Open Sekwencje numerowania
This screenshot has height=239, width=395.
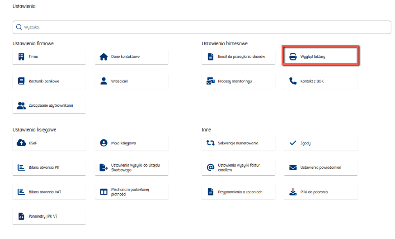[x=238, y=143]
